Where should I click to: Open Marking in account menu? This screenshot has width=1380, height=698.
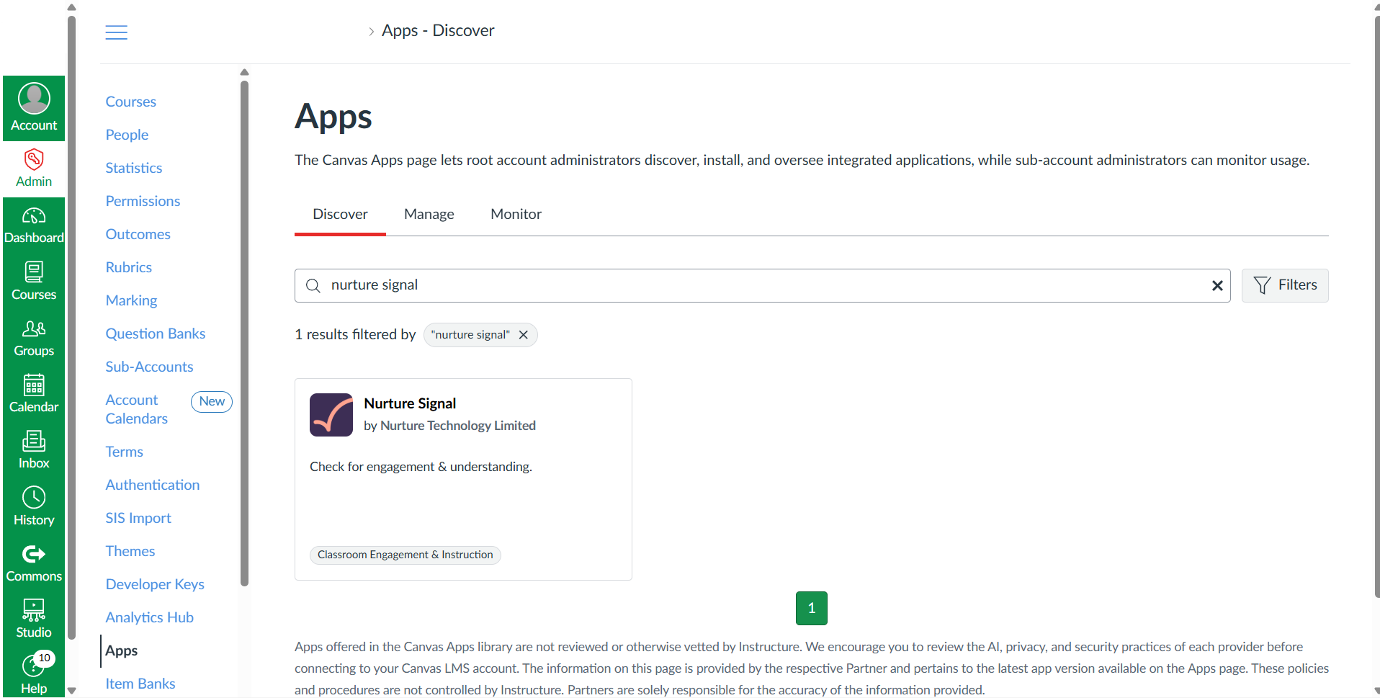(131, 300)
